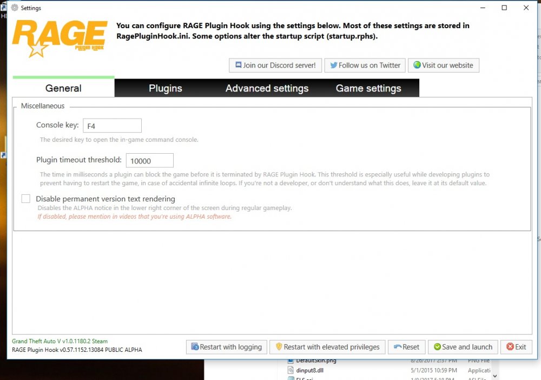Screen dimensions: 541x380
Task: Select dinput8.dll in Explorer window
Action: point(309,370)
